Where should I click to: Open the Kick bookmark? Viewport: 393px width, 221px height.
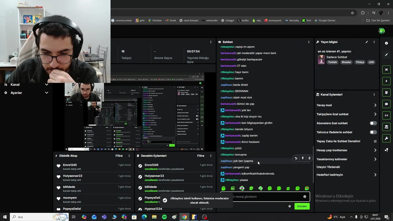(306, 21)
